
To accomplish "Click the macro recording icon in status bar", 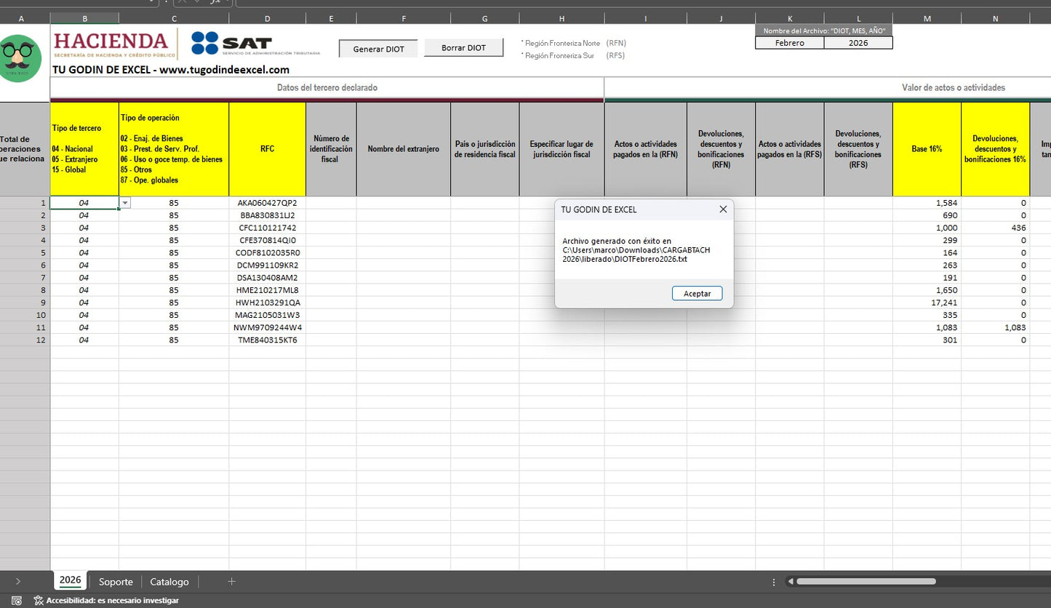I will click(x=17, y=601).
